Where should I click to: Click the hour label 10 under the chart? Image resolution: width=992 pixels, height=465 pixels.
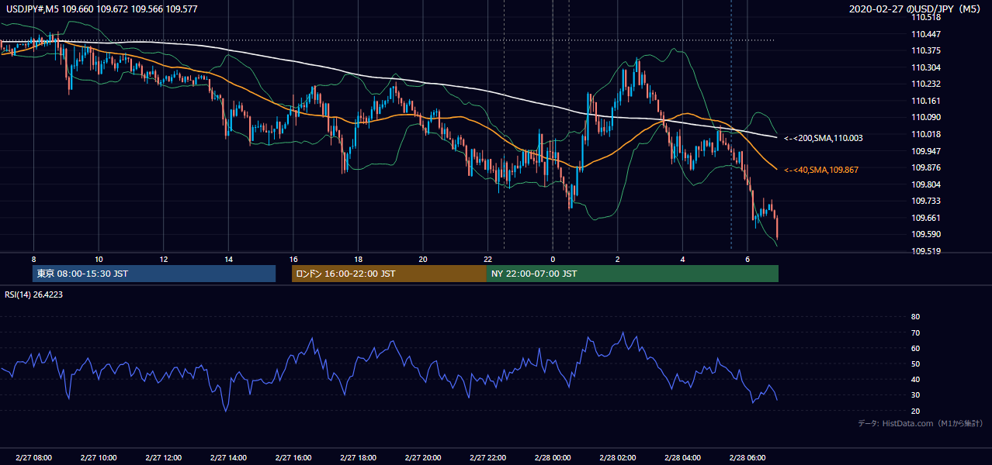(x=99, y=259)
